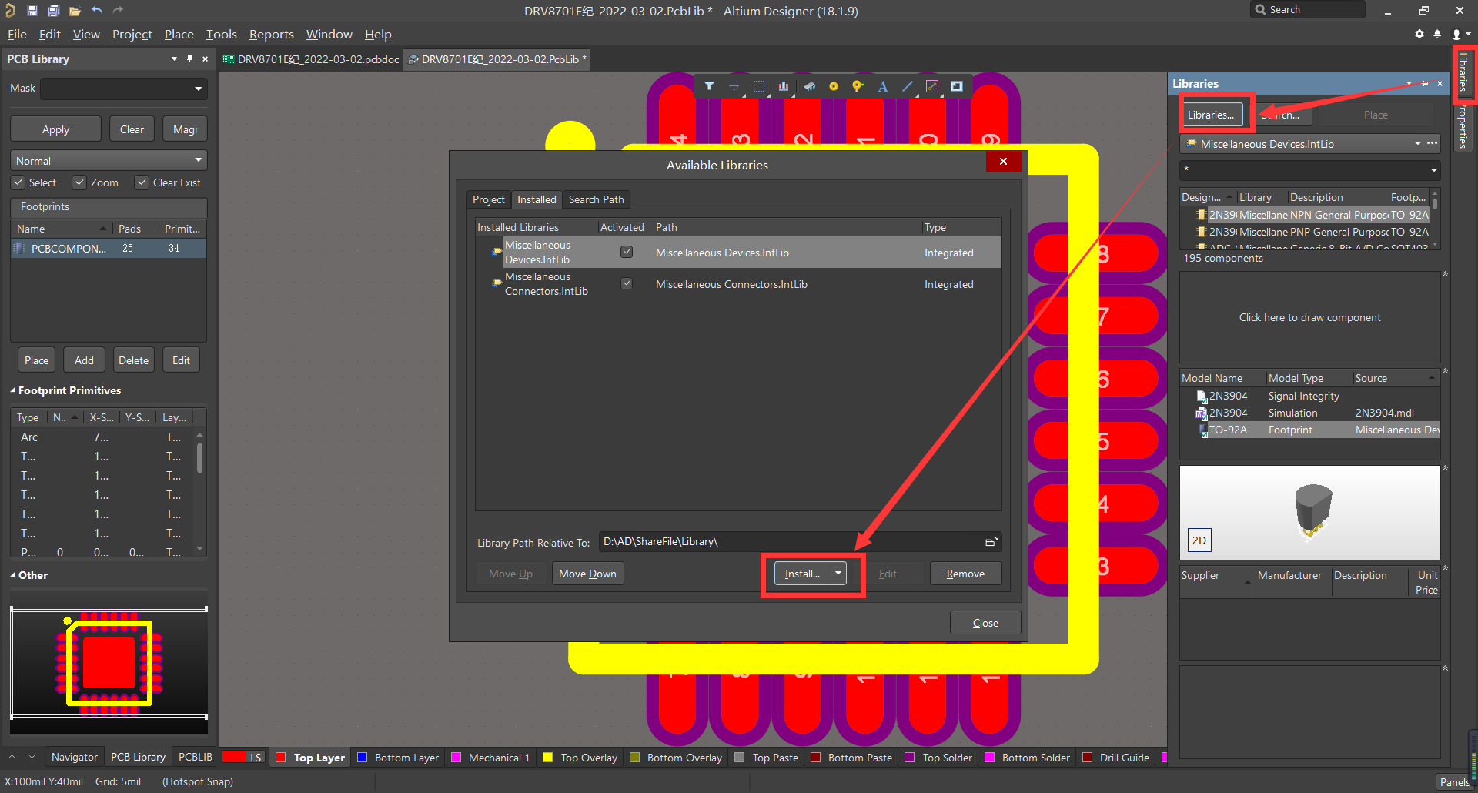Open the Normal display mode dropdown
1478x793 pixels.
[x=199, y=160]
